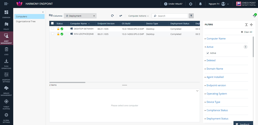Click the pane splitter handle
This screenshot has height=125, width=258.
[125, 85]
